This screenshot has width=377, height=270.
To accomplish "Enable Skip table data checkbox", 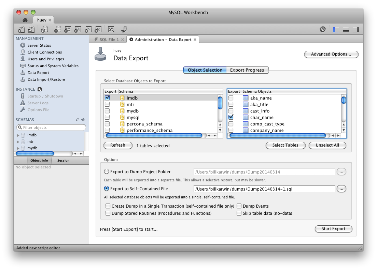I will 239,213.
